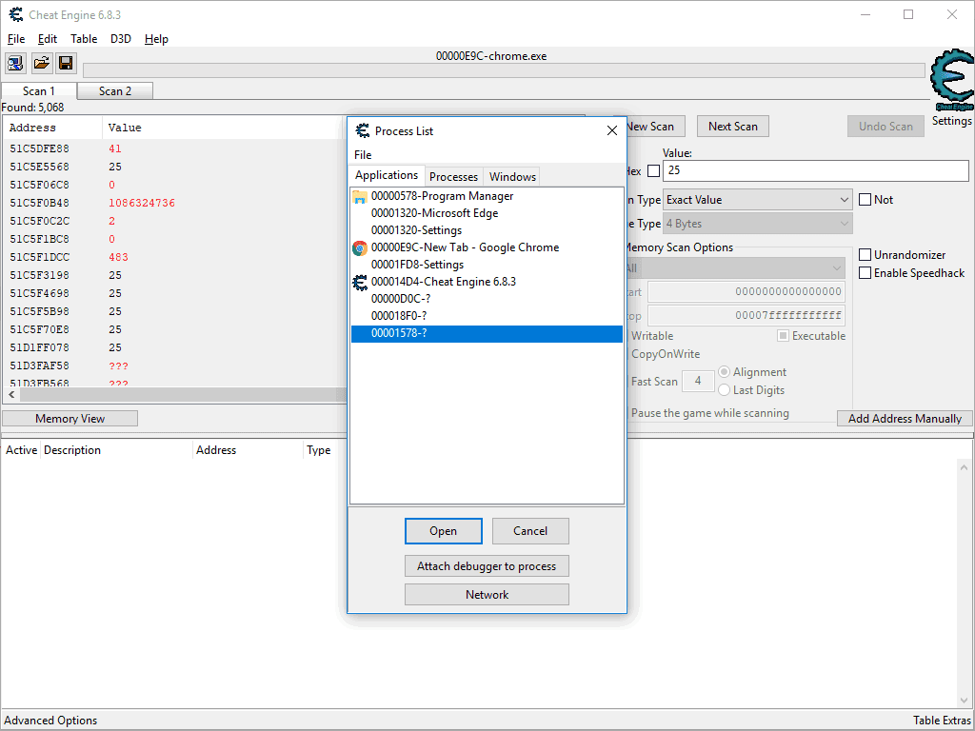Select Program Manager folder icon in Process List

[360, 197]
